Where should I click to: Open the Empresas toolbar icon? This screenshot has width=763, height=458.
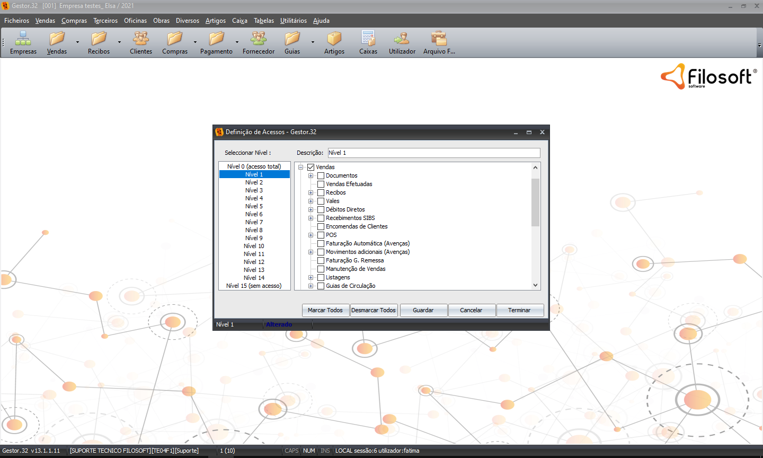23,39
